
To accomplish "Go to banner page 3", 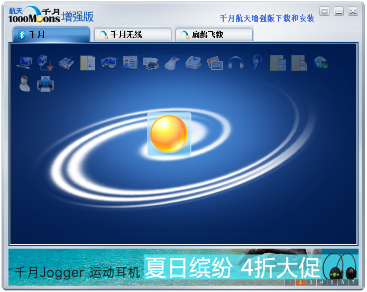I will click(311, 282).
